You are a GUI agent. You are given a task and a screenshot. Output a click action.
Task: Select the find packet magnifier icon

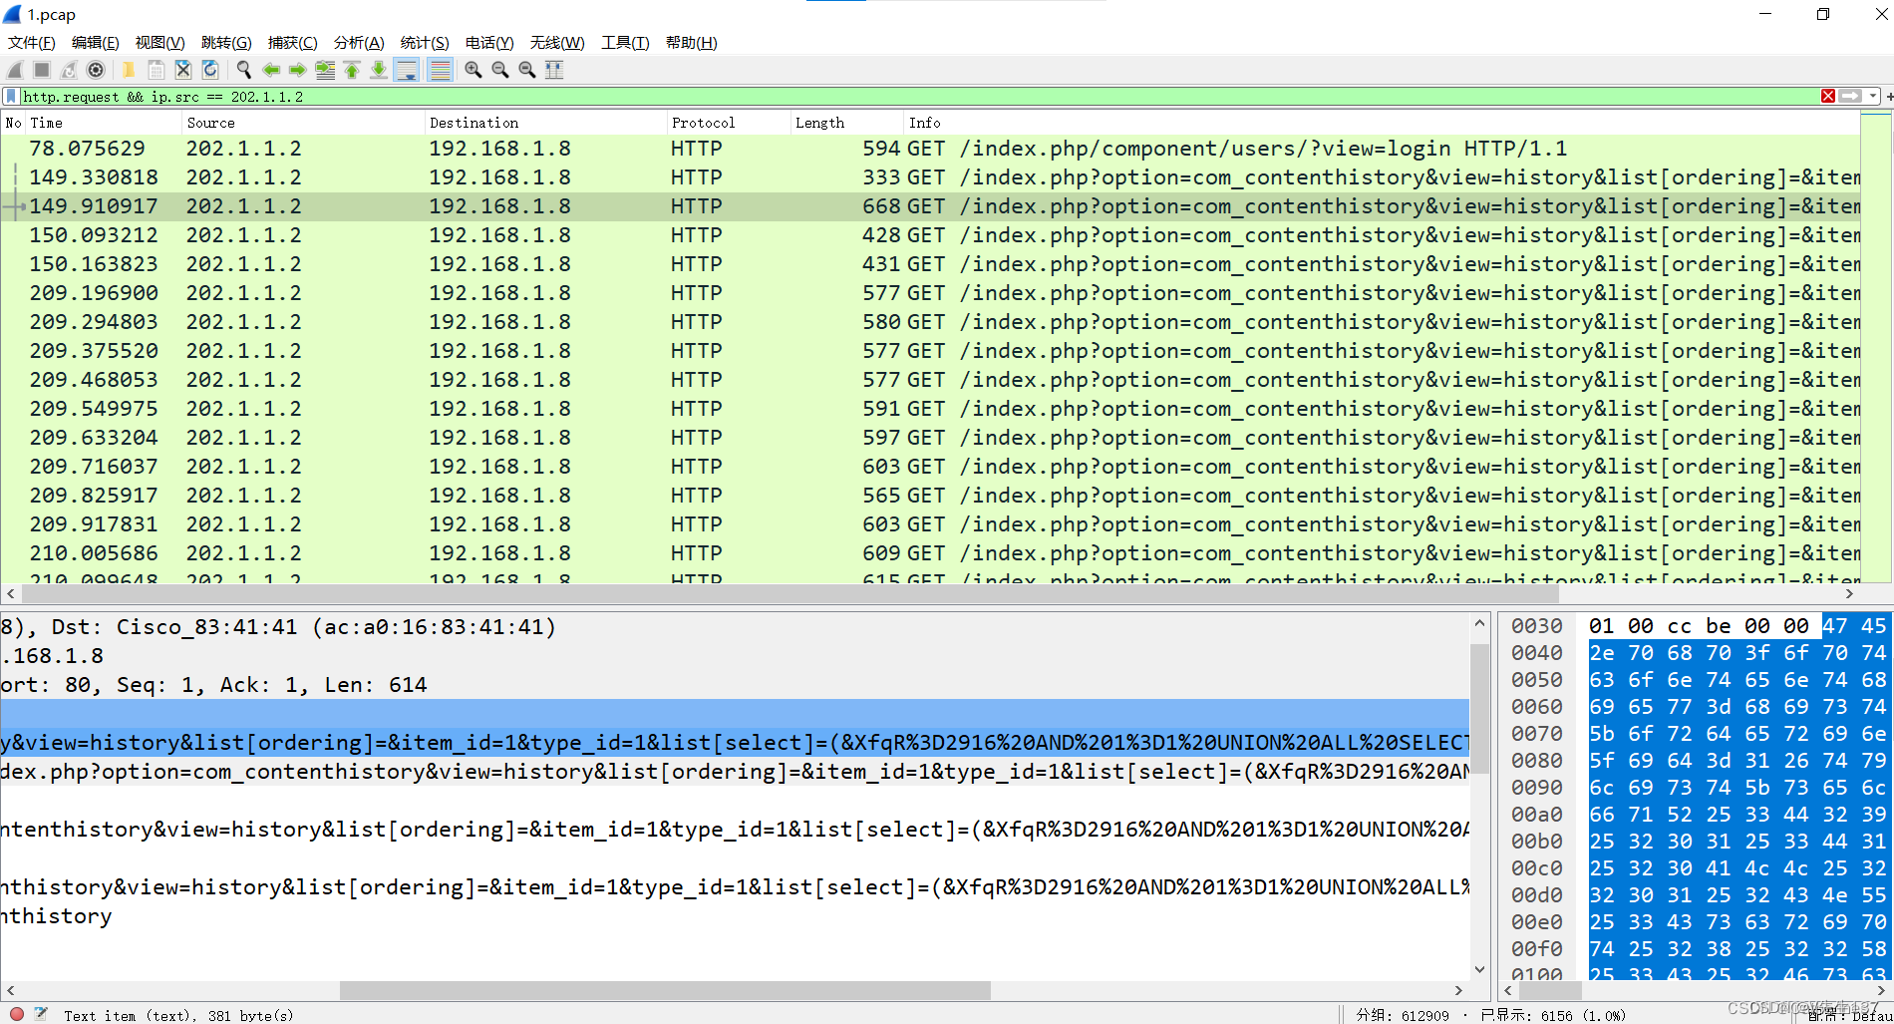(x=243, y=70)
